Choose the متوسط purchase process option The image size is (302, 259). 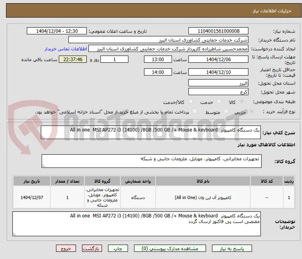tap(226, 112)
